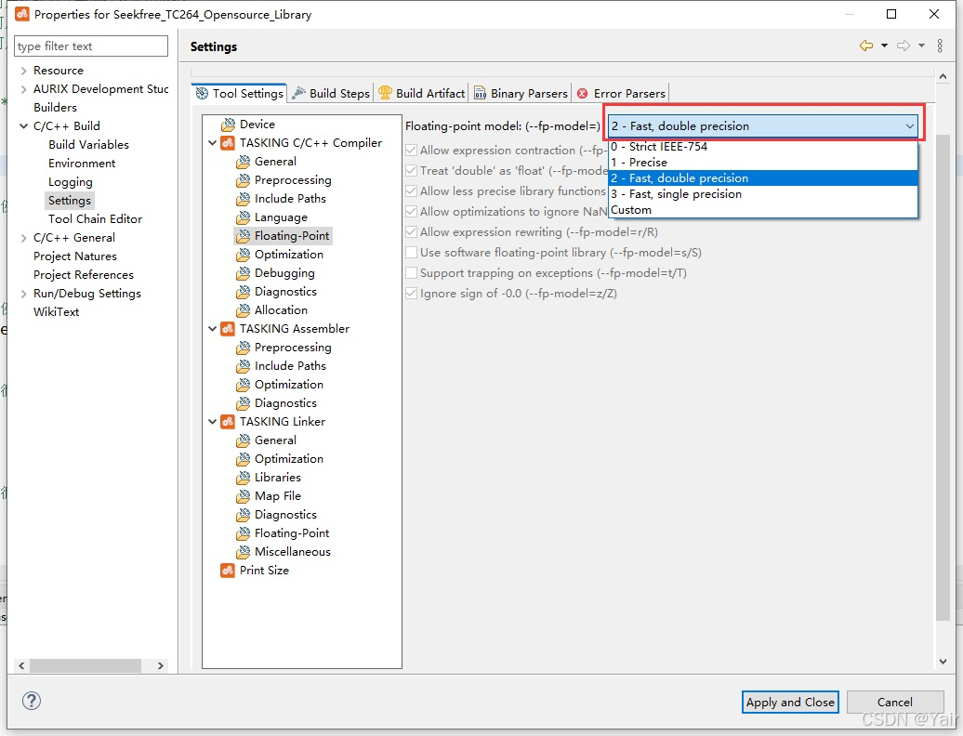Choose '3 - Fast, single precision' option
Image resolution: width=963 pixels, height=736 pixels.
763,194
